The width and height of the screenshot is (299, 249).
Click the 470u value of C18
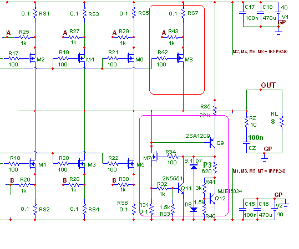coord(269,18)
